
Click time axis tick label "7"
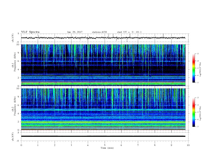(138, 145)
